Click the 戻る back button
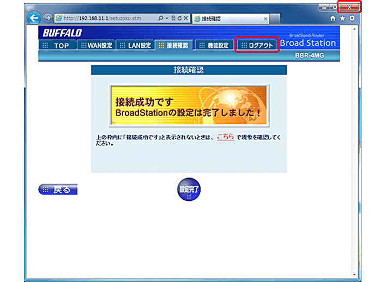 (58, 189)
